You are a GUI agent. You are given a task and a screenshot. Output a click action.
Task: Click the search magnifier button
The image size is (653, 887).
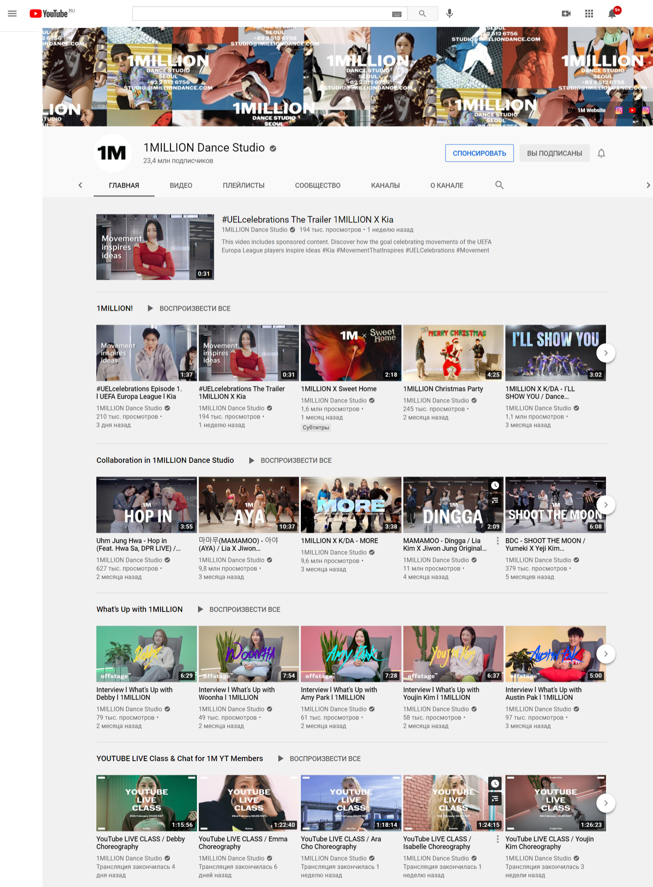coord(422,13)
